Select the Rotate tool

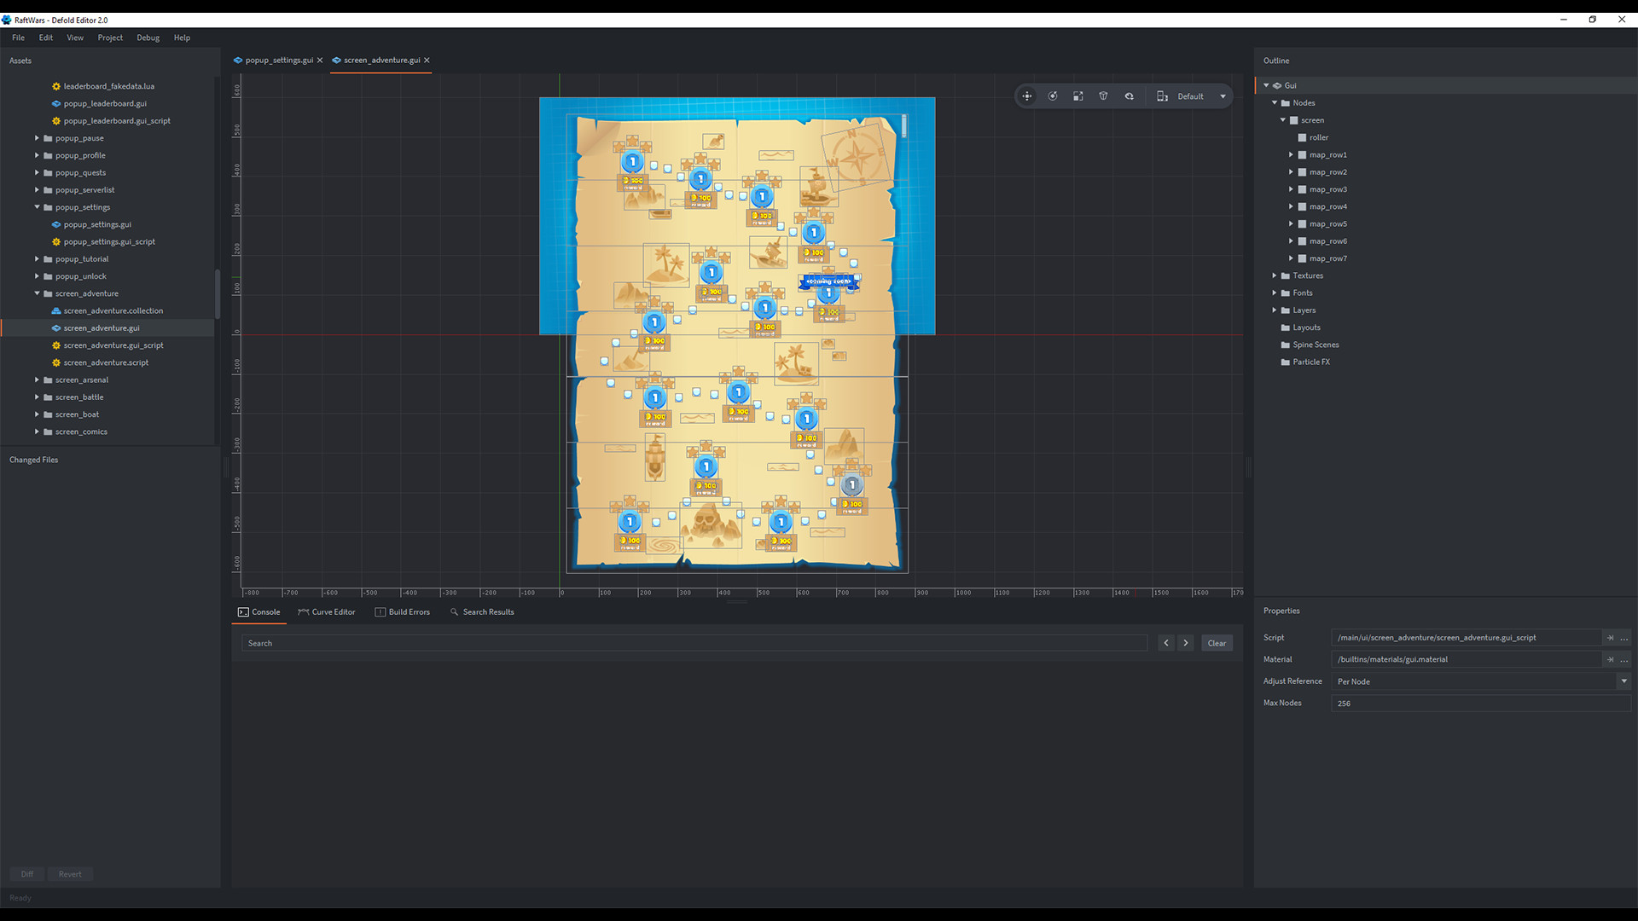[1053, 96]
